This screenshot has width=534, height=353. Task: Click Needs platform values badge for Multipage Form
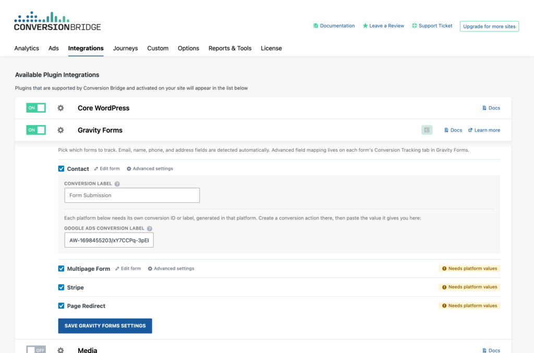point(469,269)
